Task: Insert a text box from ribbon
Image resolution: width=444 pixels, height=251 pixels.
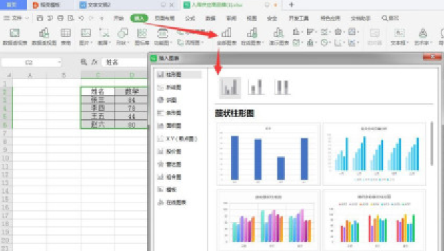Action: pos(399,37)
